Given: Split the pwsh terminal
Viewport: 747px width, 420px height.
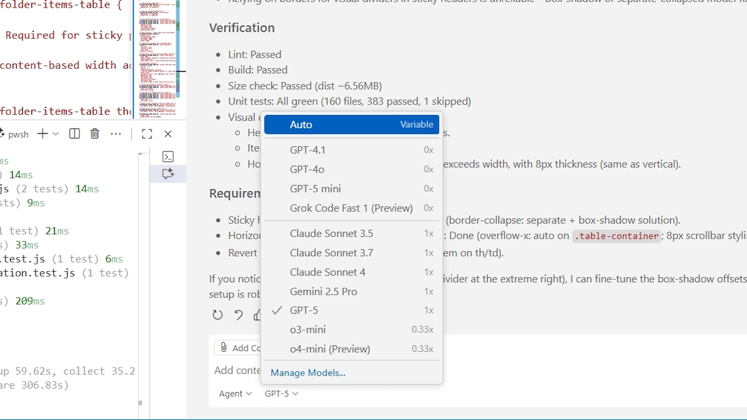Looking at the screenshot, I should (x=74, y=134).
